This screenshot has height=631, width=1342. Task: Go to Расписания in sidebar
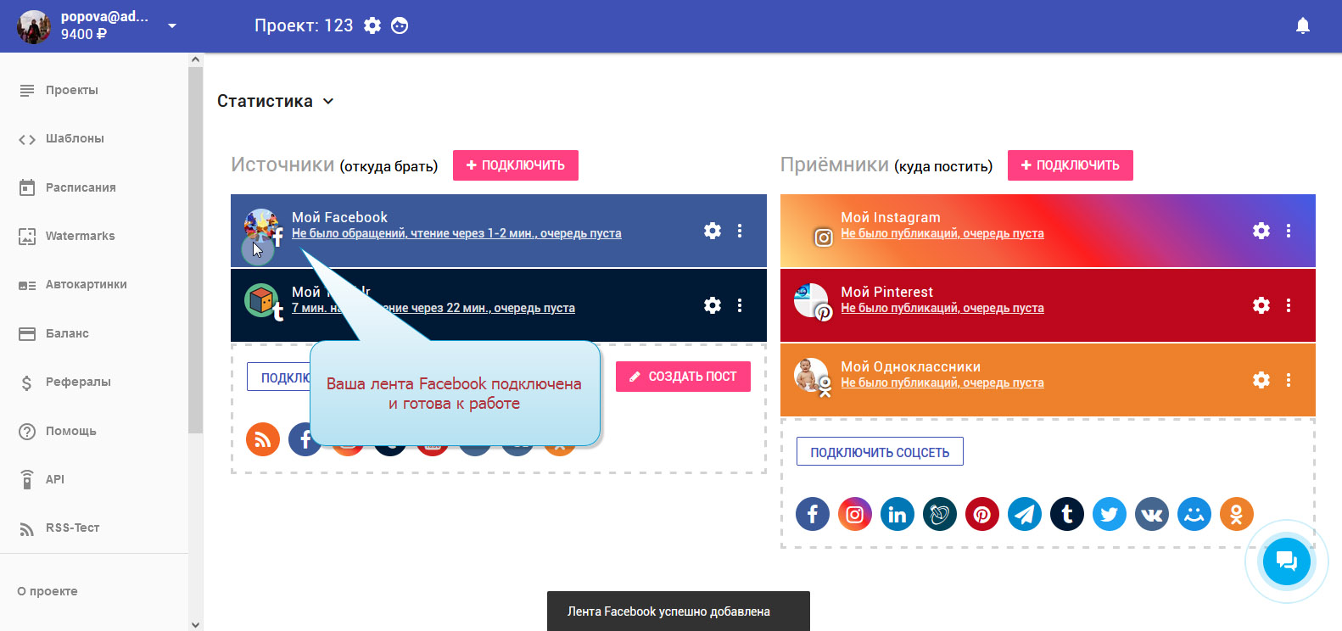click(81, 187)
